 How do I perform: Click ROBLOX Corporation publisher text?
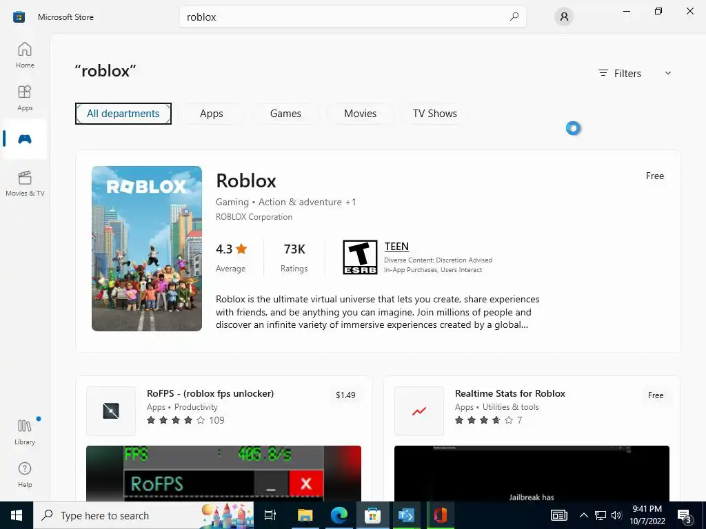tap(254, 217)
